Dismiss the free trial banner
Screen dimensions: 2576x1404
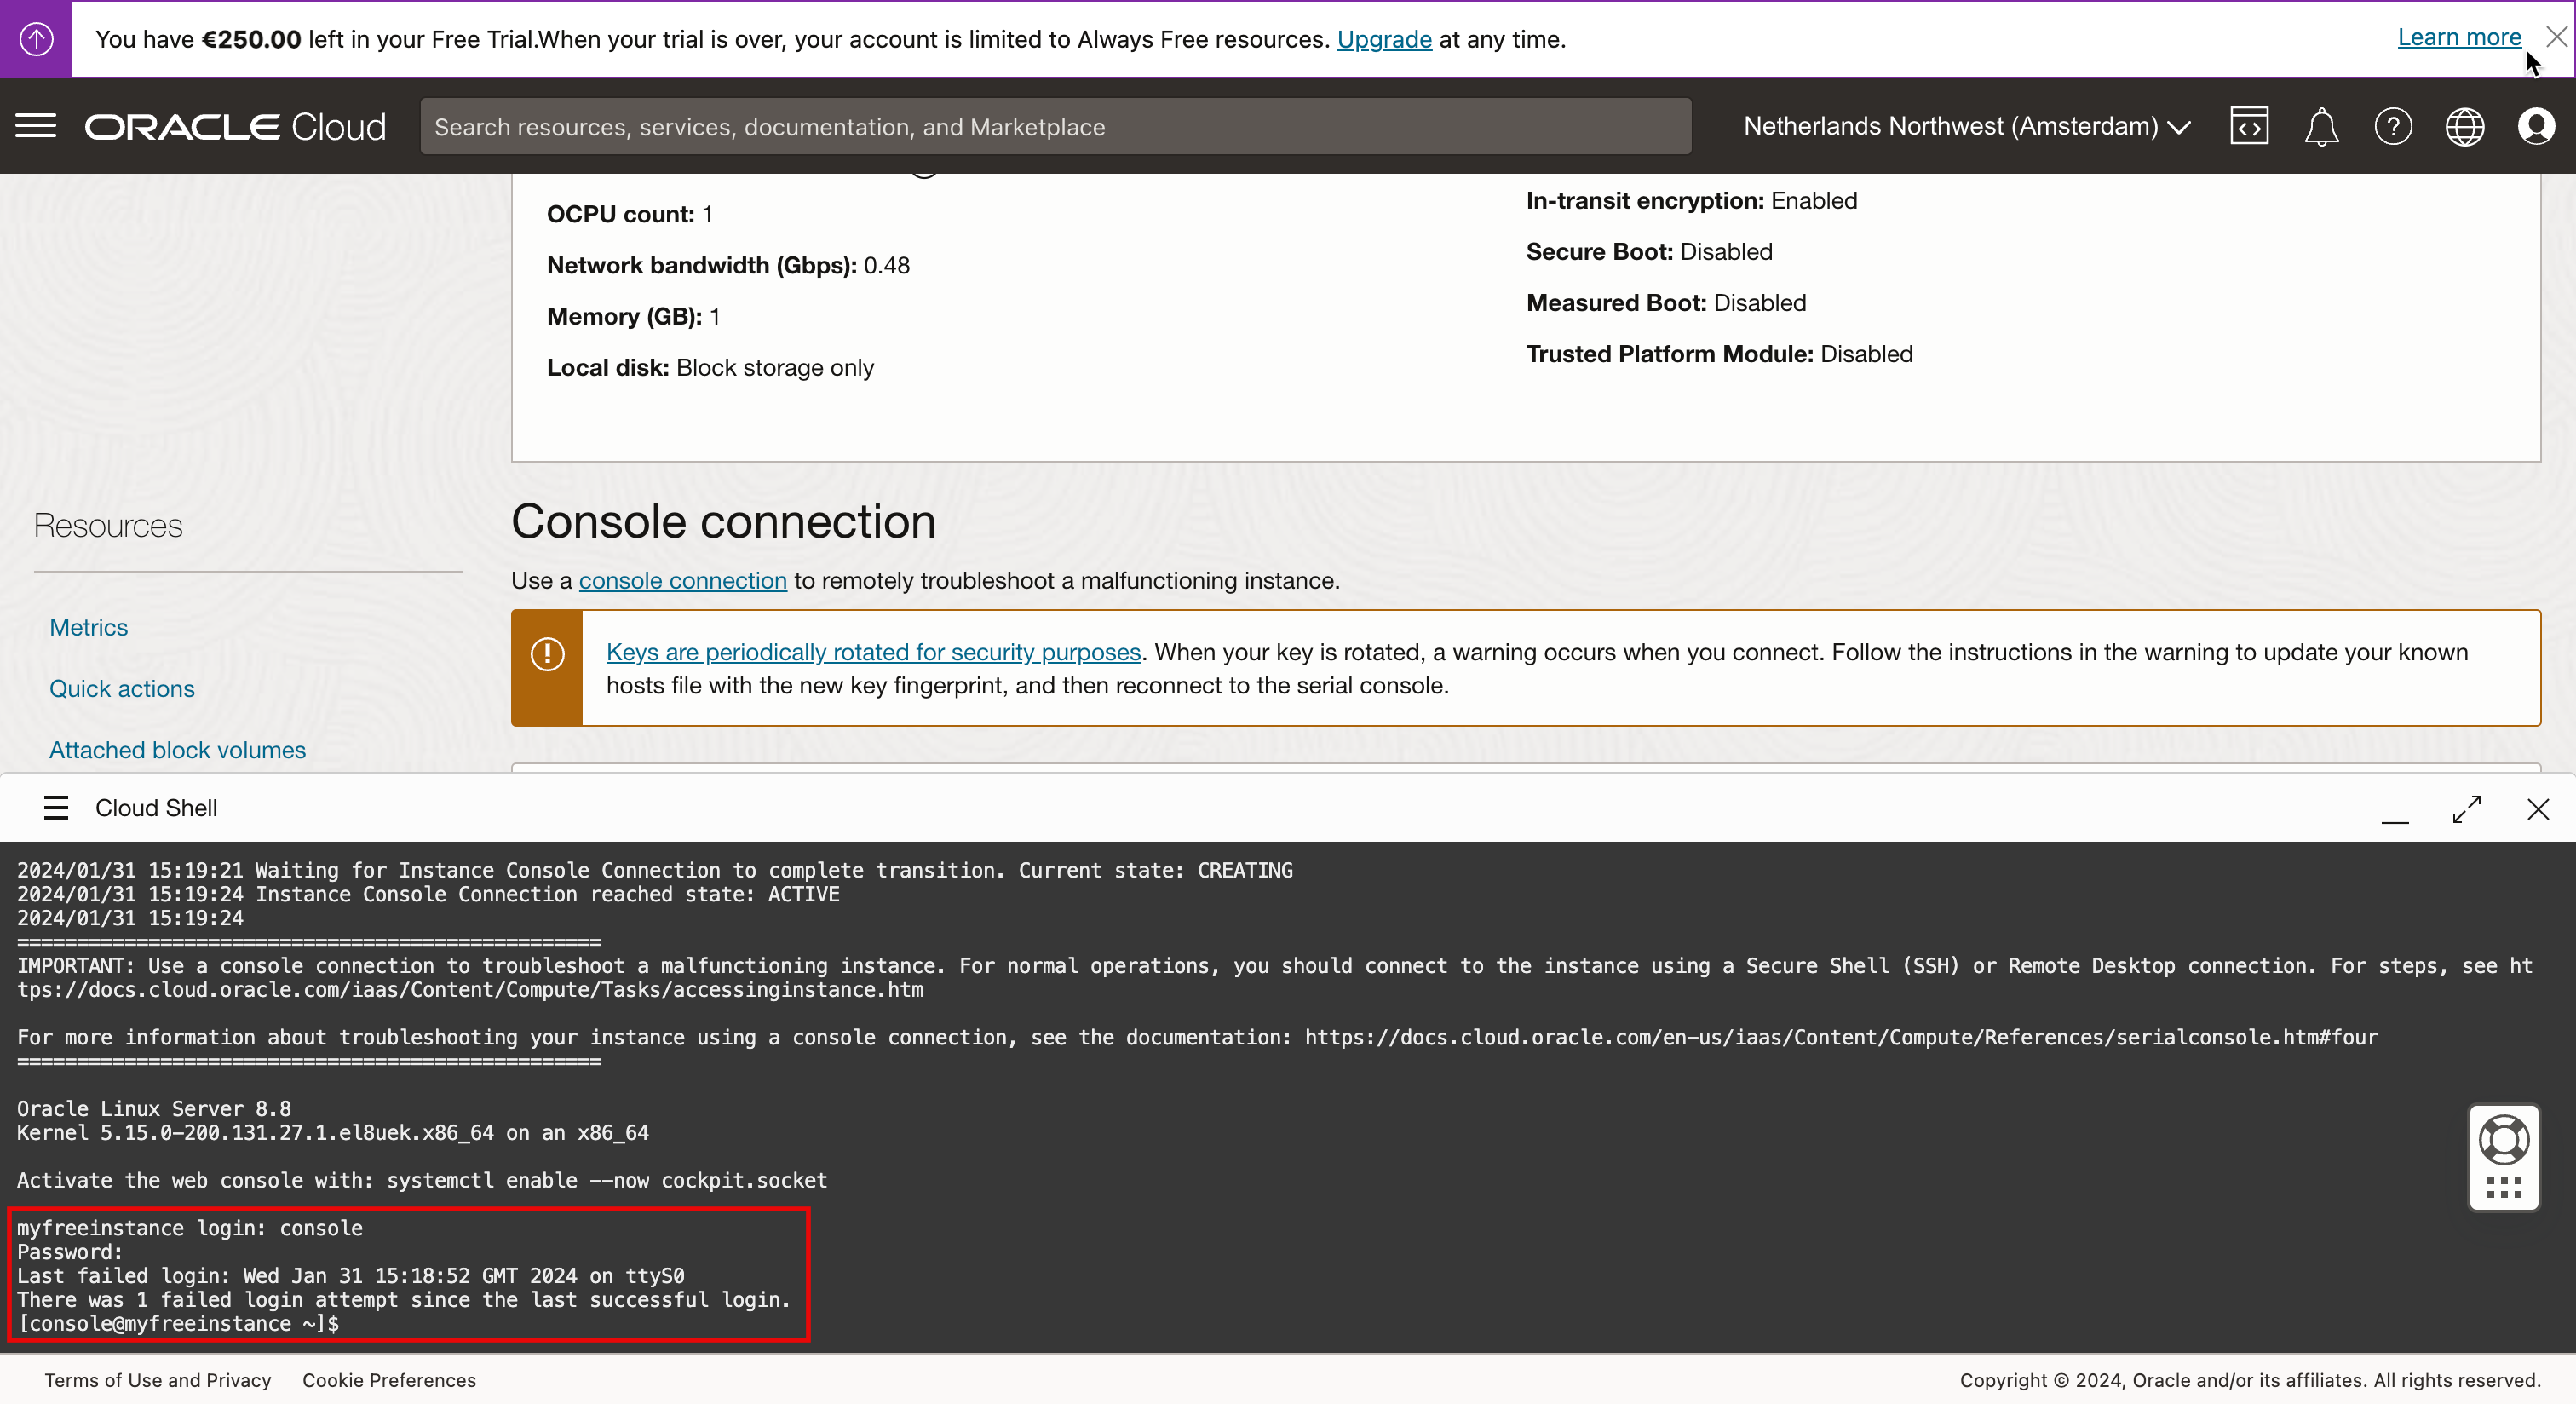(2556, 37)
